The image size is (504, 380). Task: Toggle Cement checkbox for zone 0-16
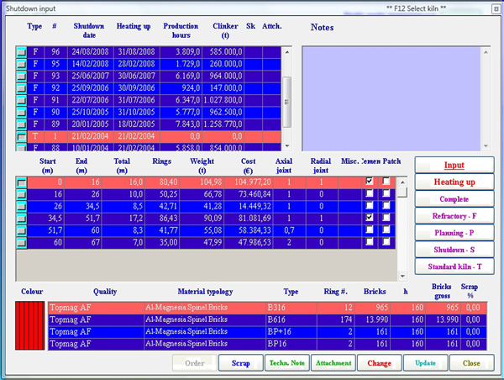pos(370,181)
